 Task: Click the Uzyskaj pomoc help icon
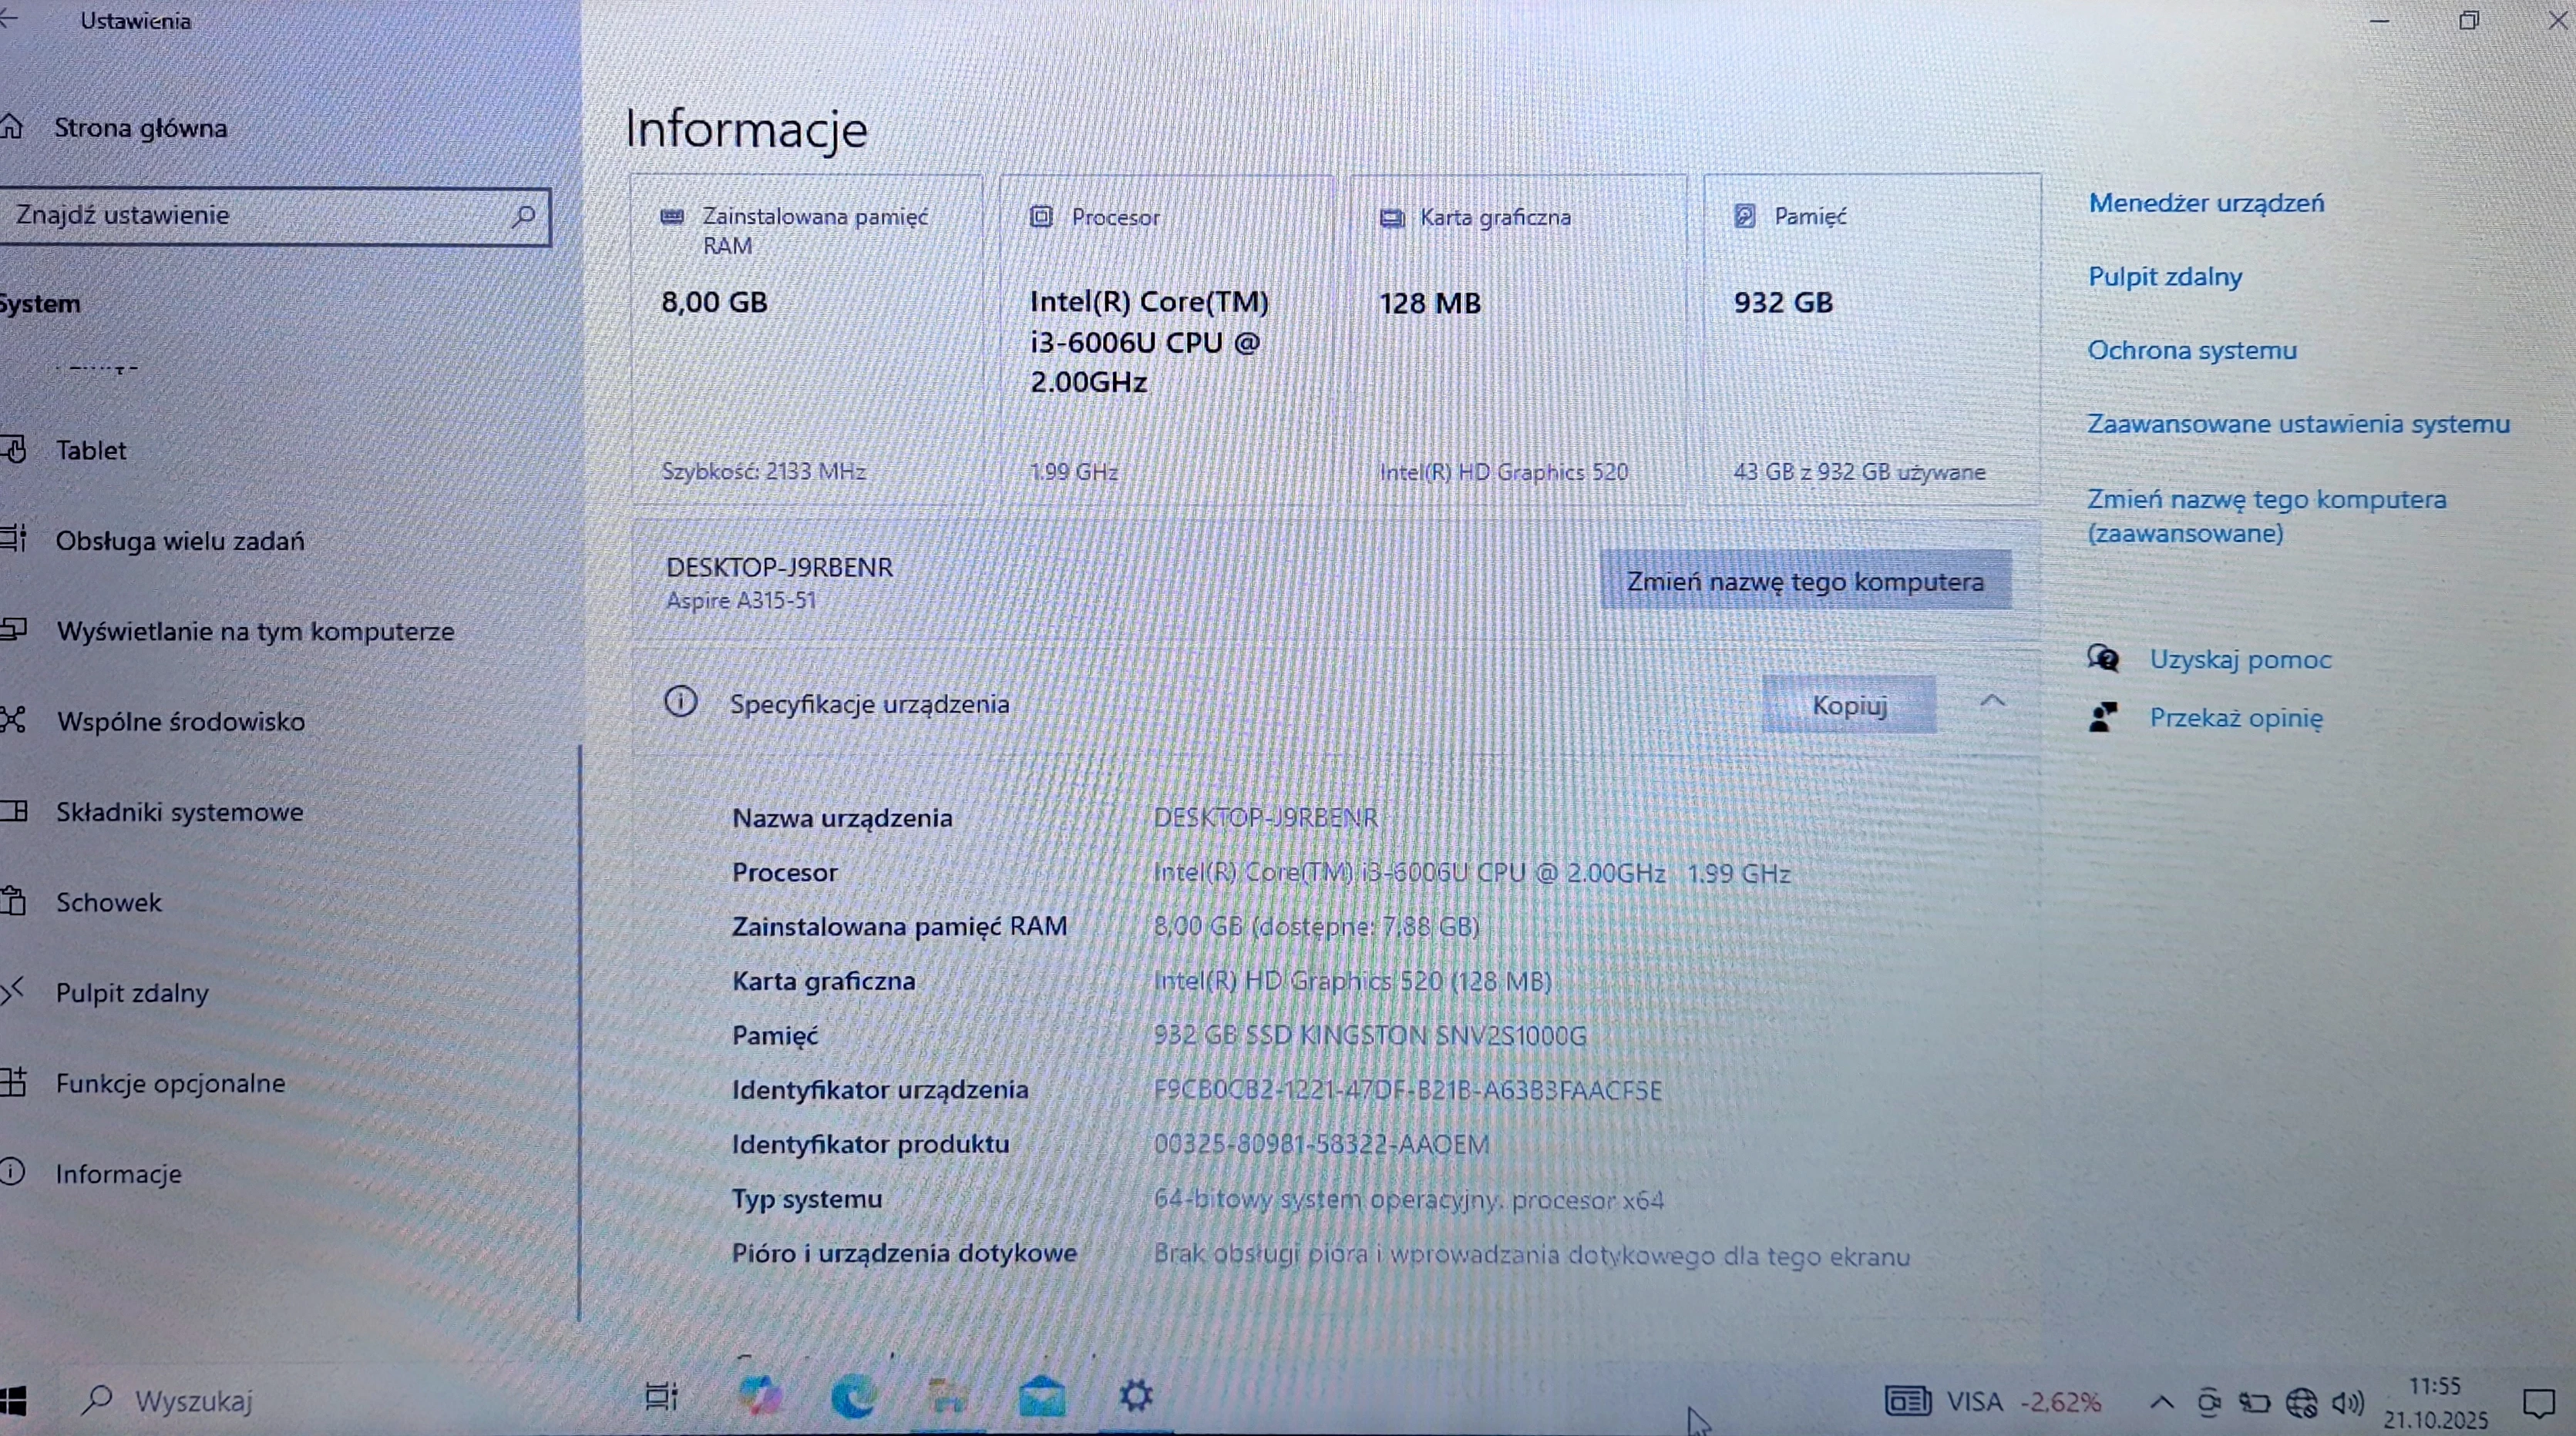[2104, 659]
